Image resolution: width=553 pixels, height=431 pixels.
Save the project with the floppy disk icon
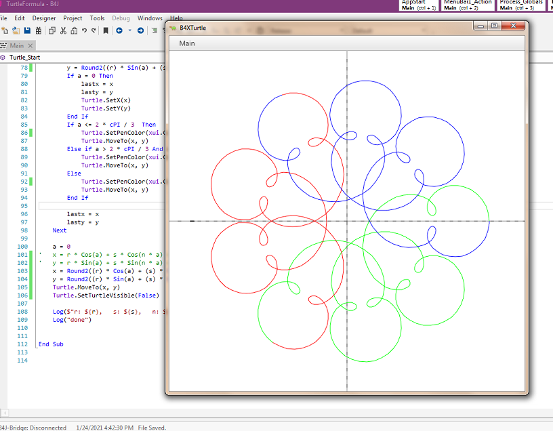pyautogui.click(x=27, y=30)
